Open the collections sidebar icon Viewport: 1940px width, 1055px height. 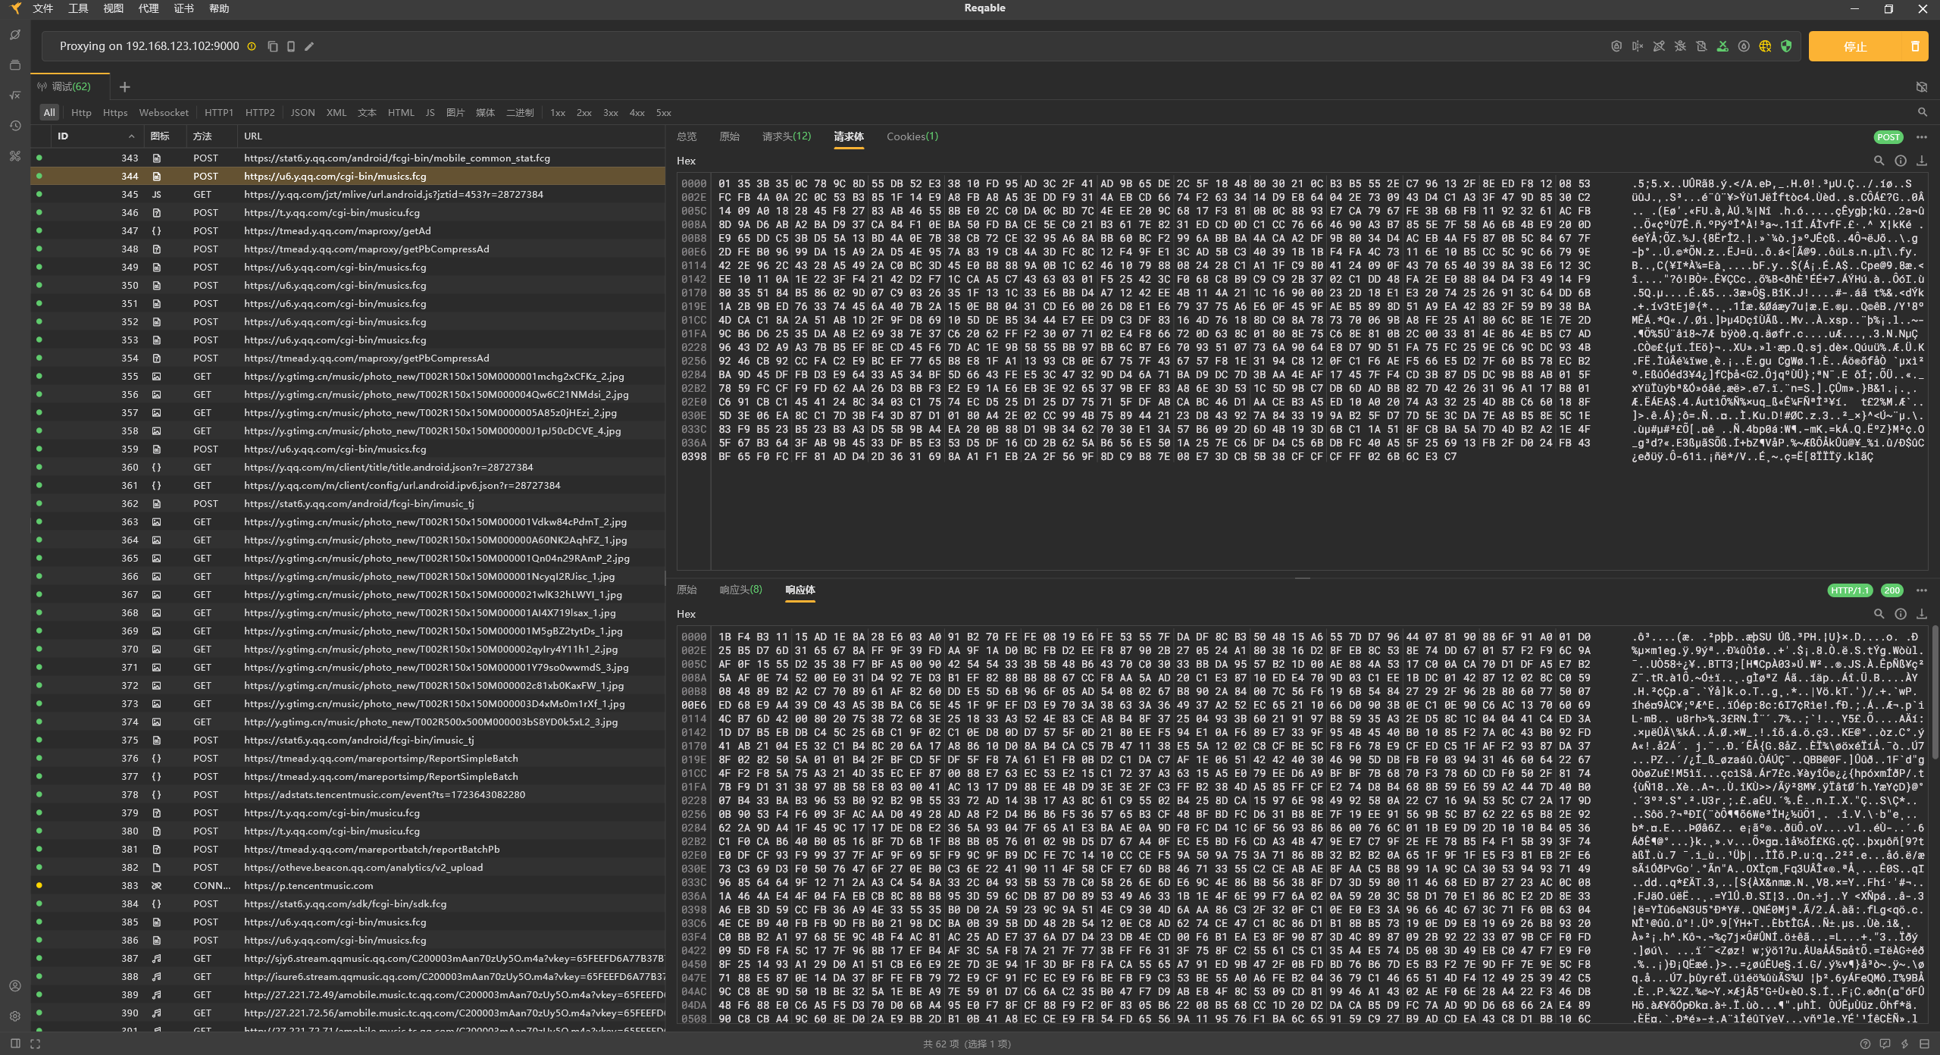tap(14, 65)
